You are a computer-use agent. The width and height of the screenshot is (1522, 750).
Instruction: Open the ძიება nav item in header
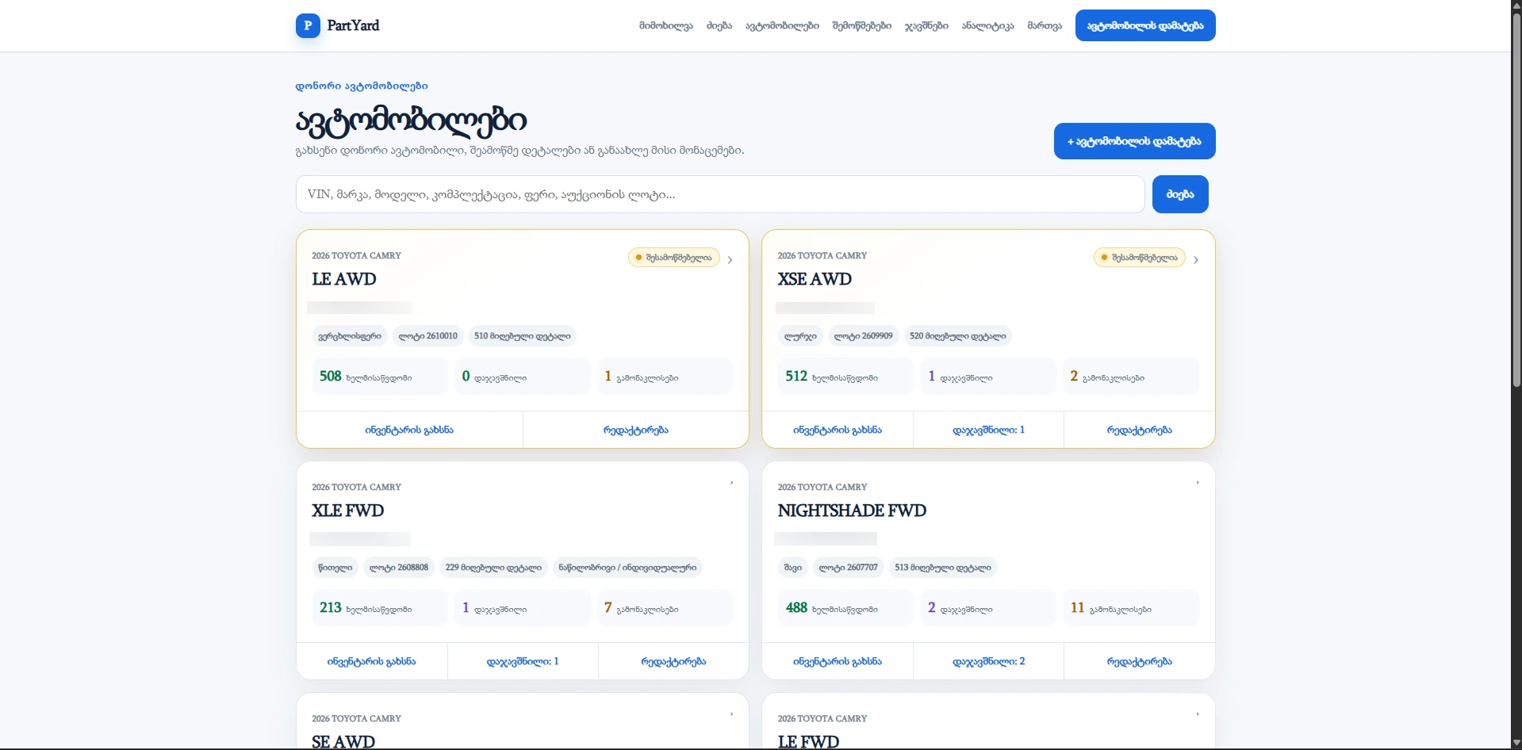pos(719,25)
